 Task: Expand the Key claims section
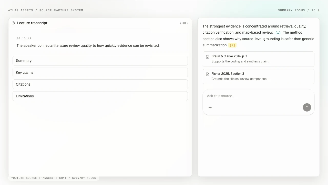pyautogui.click(x=100, y=72)
